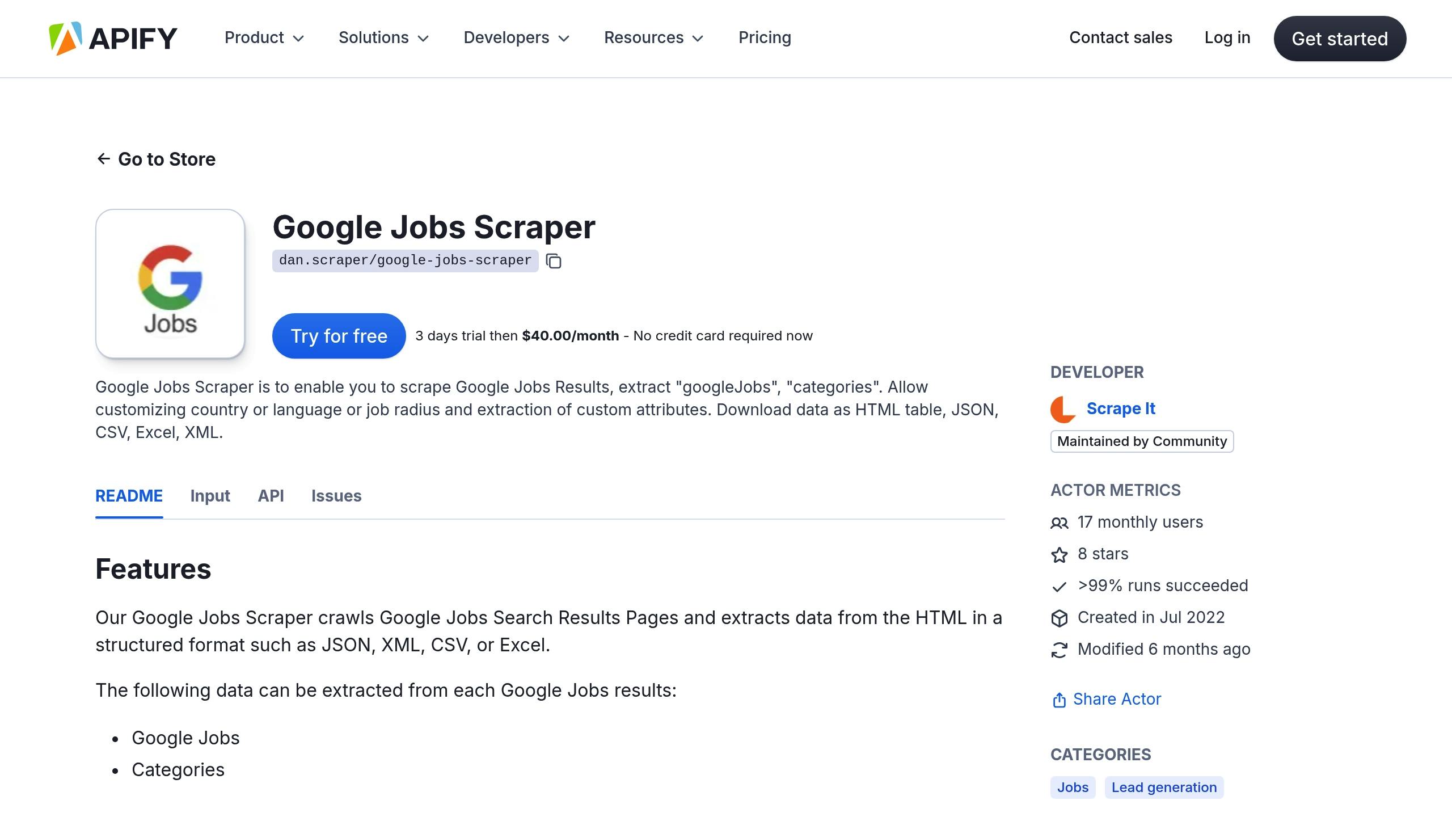The width and height of the screenshot is (1452, 817).
Task: Switch to the Issues tab
Action: coord(336,496)
